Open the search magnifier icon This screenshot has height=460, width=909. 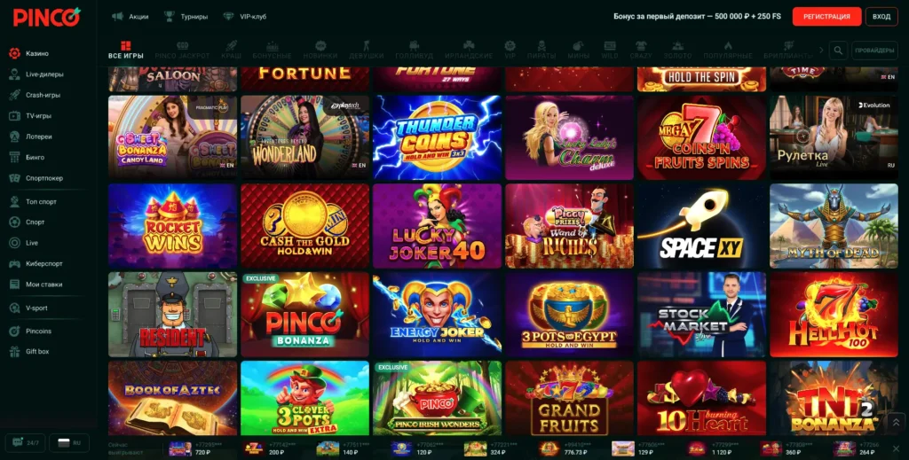coord(838,51)
